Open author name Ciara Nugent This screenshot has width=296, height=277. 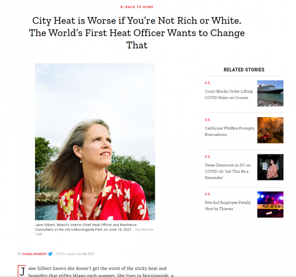point(35,254)
